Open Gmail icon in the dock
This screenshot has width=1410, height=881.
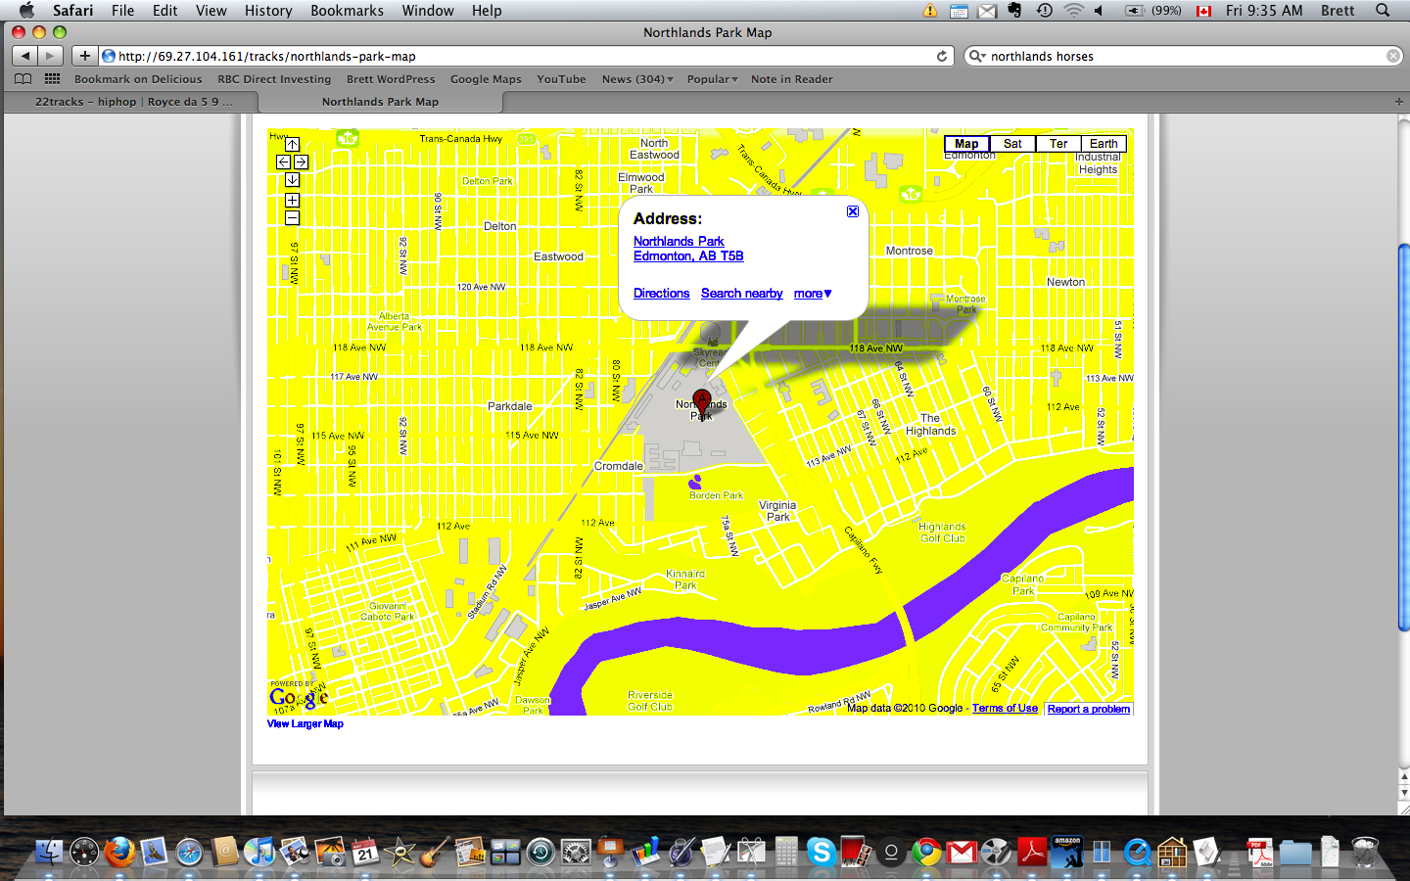(x=962, y=853)
